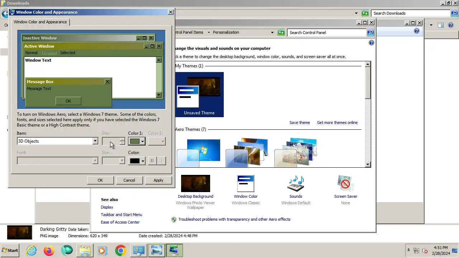Click the network icon in system tray
Viewport: 459px width, 258px height.
click(x=416, y=250)
